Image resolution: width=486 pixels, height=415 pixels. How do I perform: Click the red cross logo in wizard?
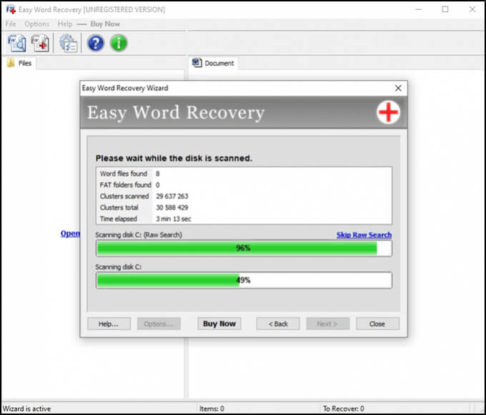[x=388, y=112]
